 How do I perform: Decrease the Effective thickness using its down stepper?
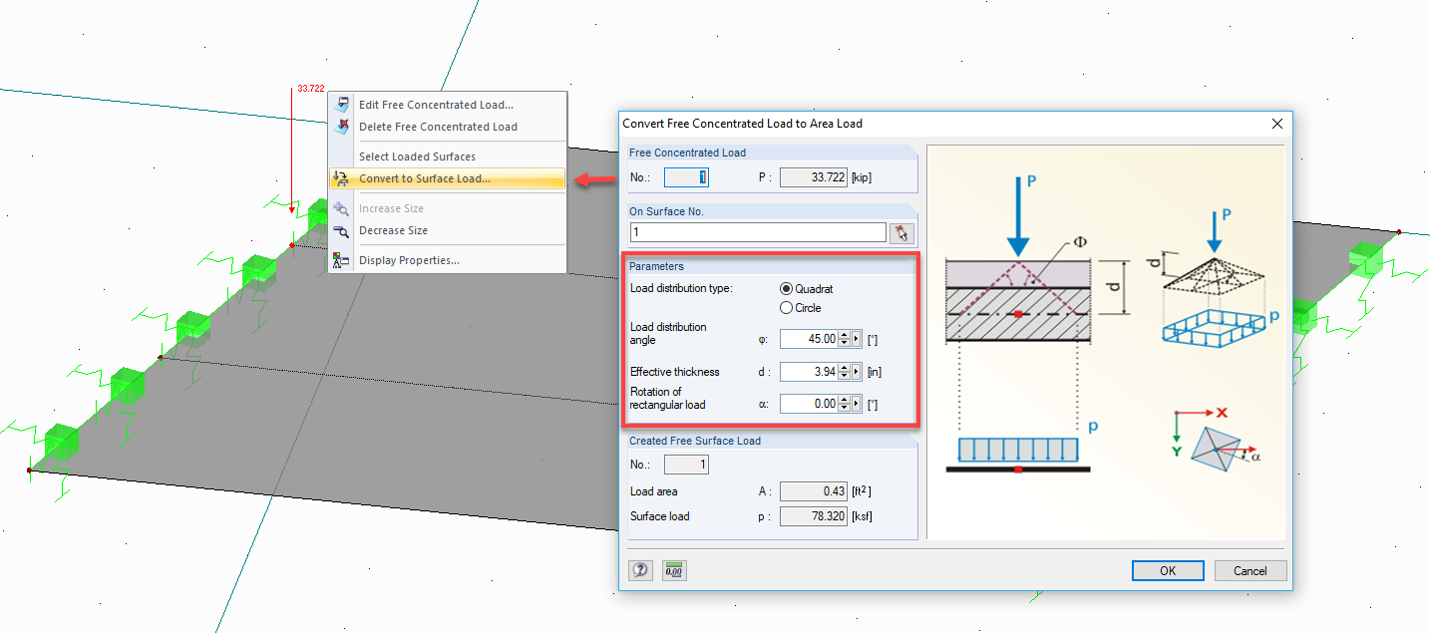(844, 375)
